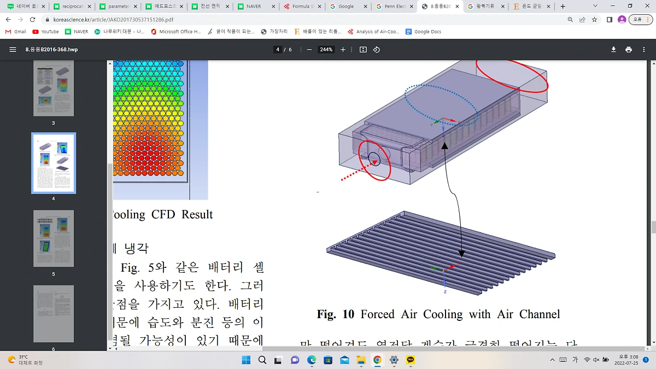This screenshot has height=369, width=656.
Task: Rotate the document counterclockwise
Action: point(377,49)
